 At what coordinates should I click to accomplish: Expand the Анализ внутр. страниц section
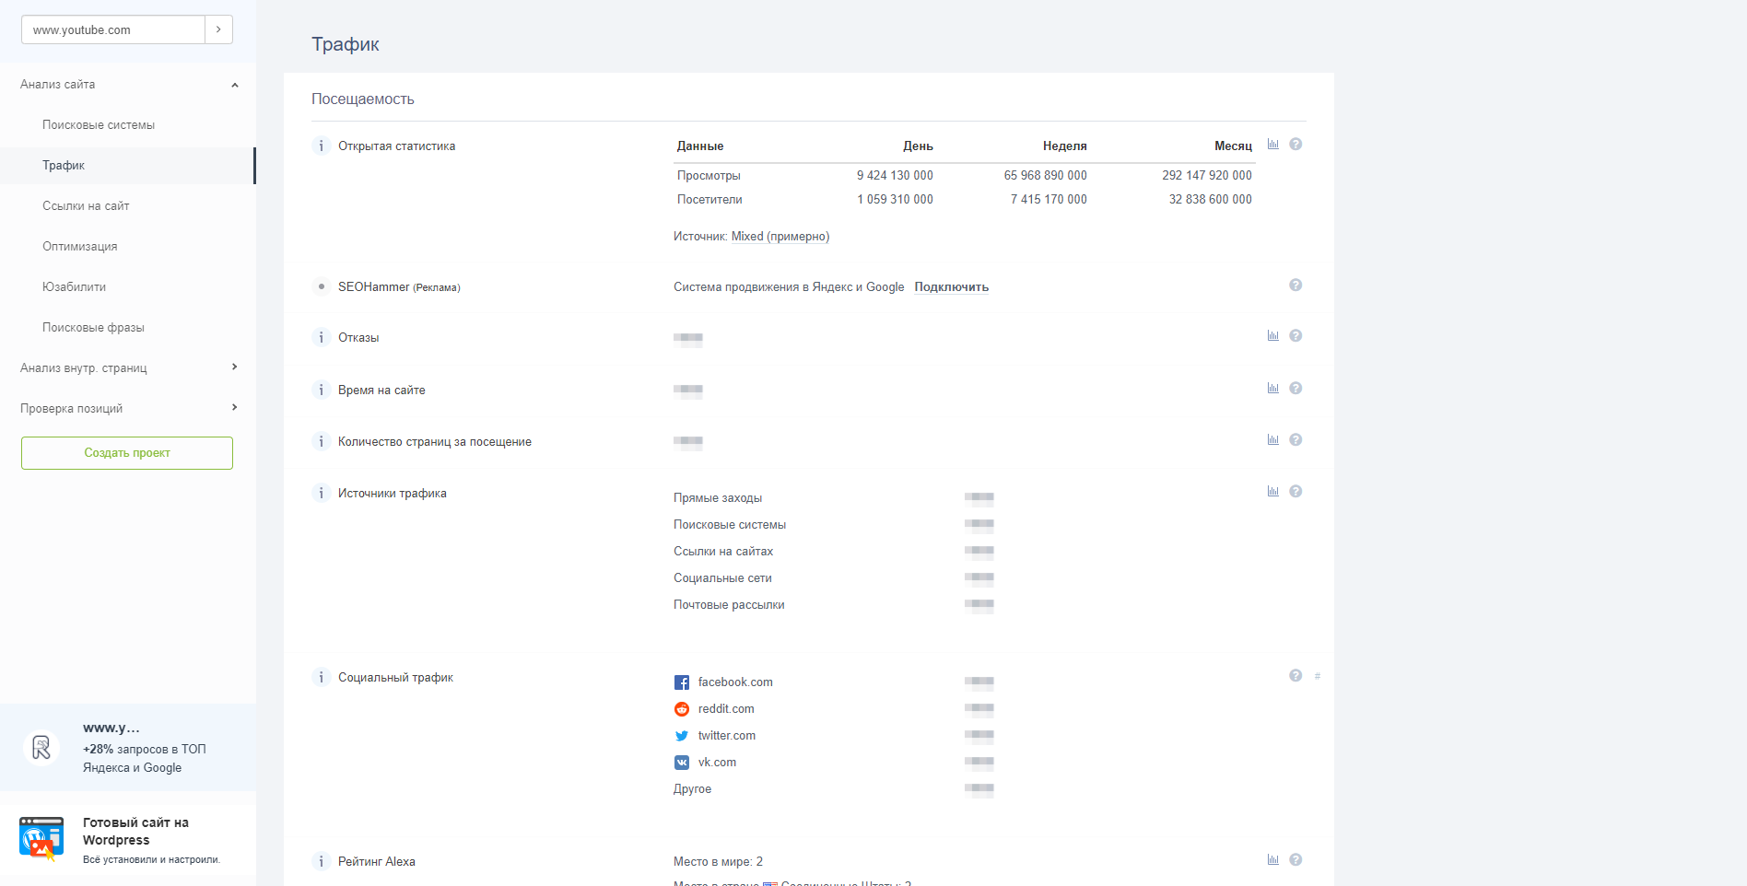pos(235,367)
